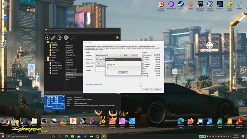The height and width of the screenshot is (139, 247).
Task: Open the Epic Games Launcher desktop shortcut
Action: tap(200, 6)
